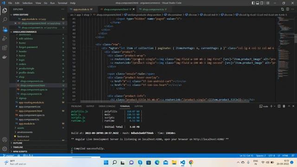Viewport: 297px width, 167px height.
Task: Switch to the PROBLEMS panel tab
Action: coord(76,106)
